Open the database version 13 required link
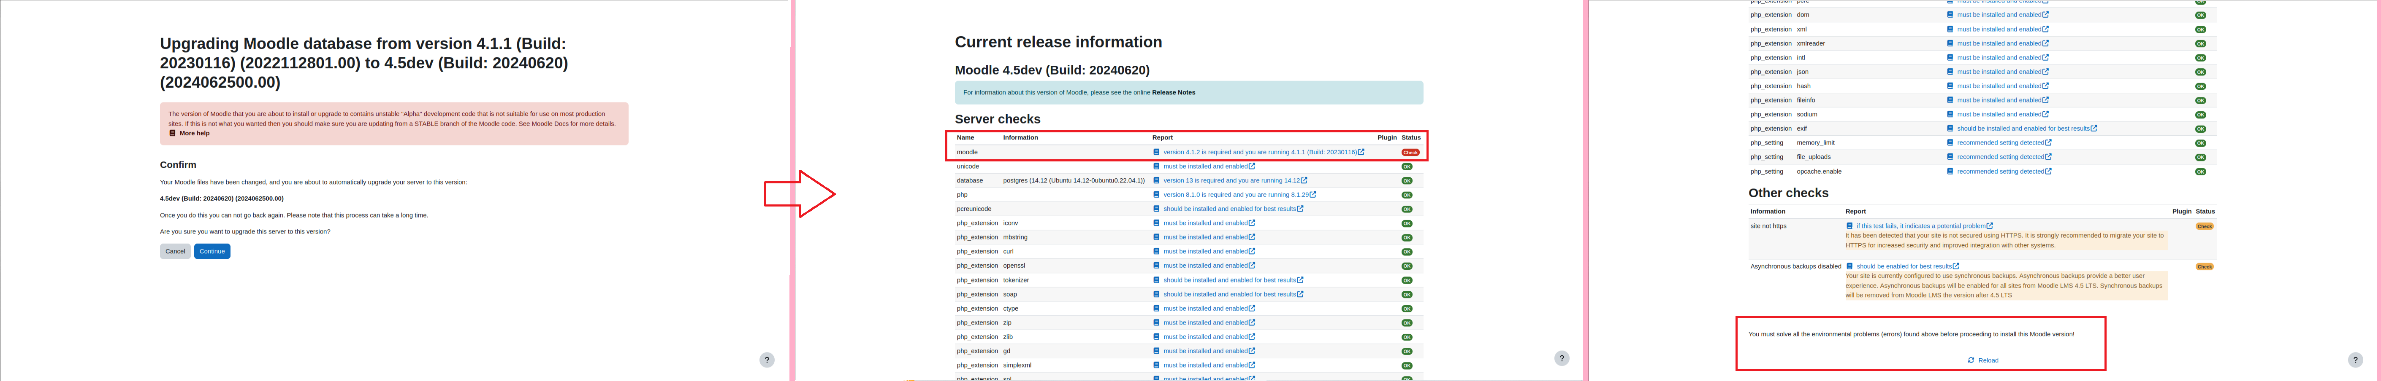 click(x=1231, y=181)
